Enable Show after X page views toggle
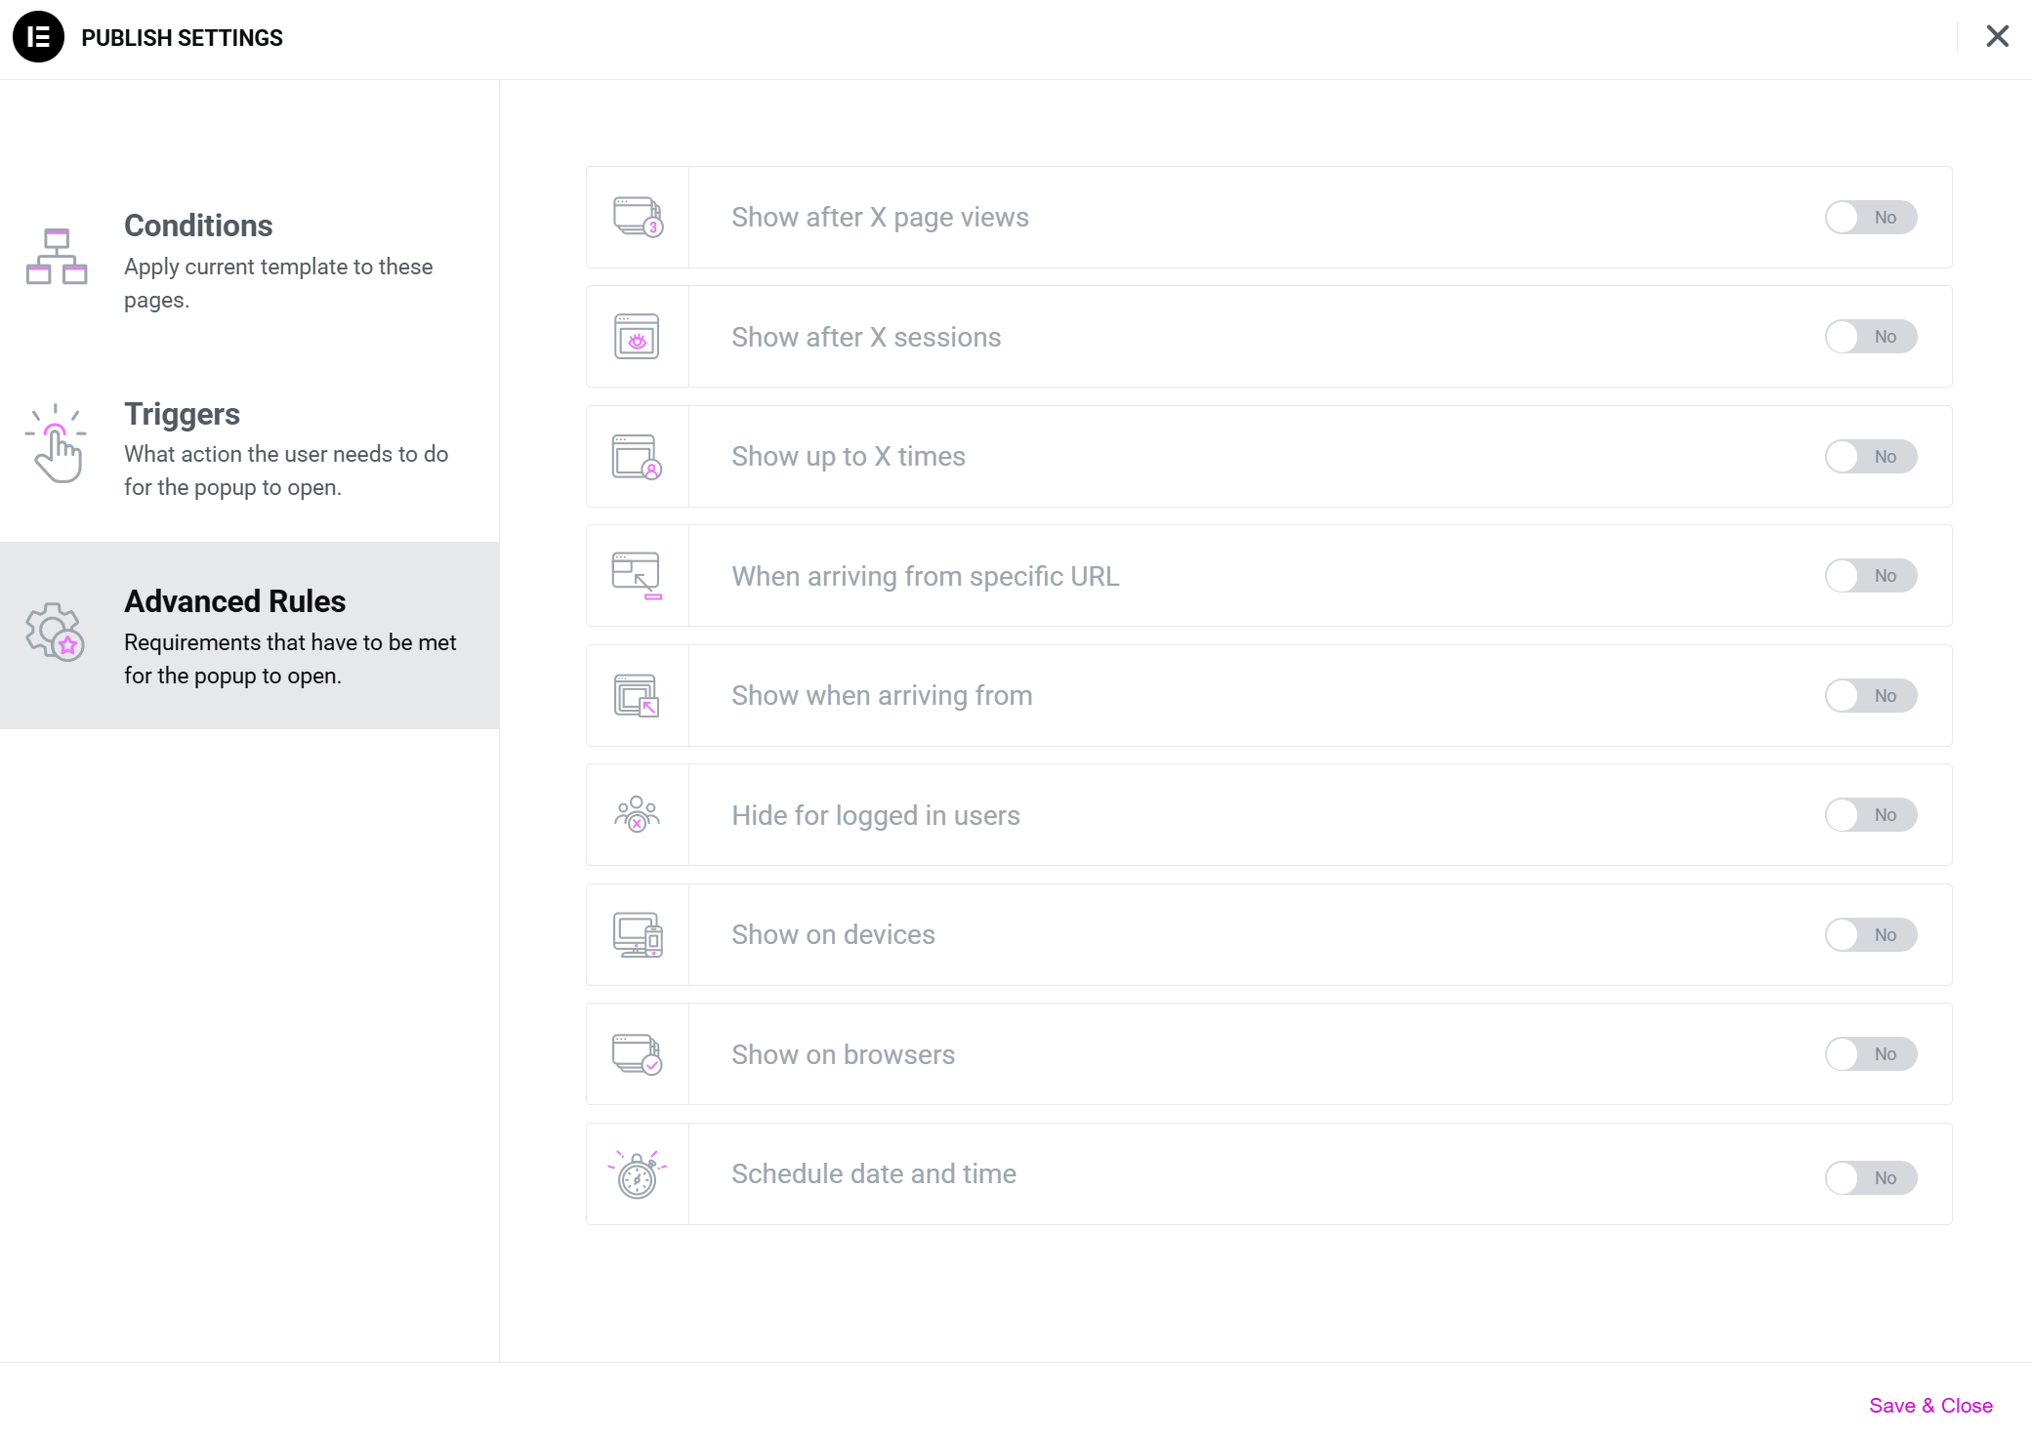2032x1437 pixels. point(1871,218)
